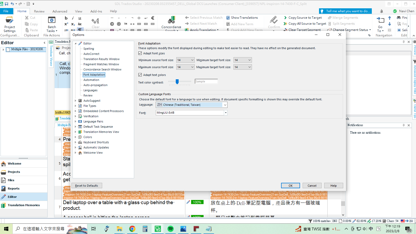Click Copy Source to Target
The height and width of the screenshot is (234, 416).
(303, 17)
